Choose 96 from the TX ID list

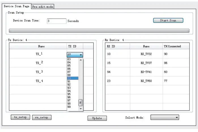[x=73, y=97]
